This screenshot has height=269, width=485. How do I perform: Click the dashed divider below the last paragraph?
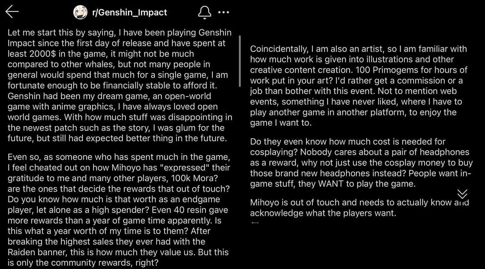click(x=255, y=222)
